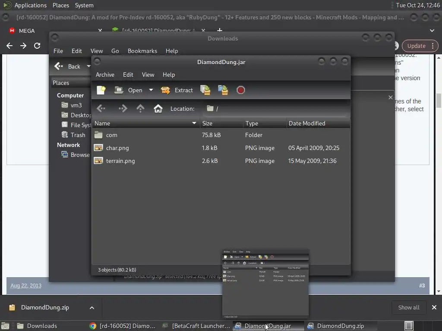Go up one level in the archive

coord(140,108)
